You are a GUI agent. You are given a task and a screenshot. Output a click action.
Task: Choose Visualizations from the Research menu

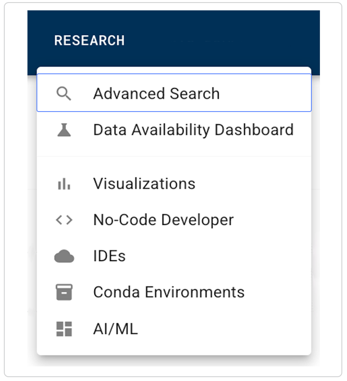coord(144,184)
